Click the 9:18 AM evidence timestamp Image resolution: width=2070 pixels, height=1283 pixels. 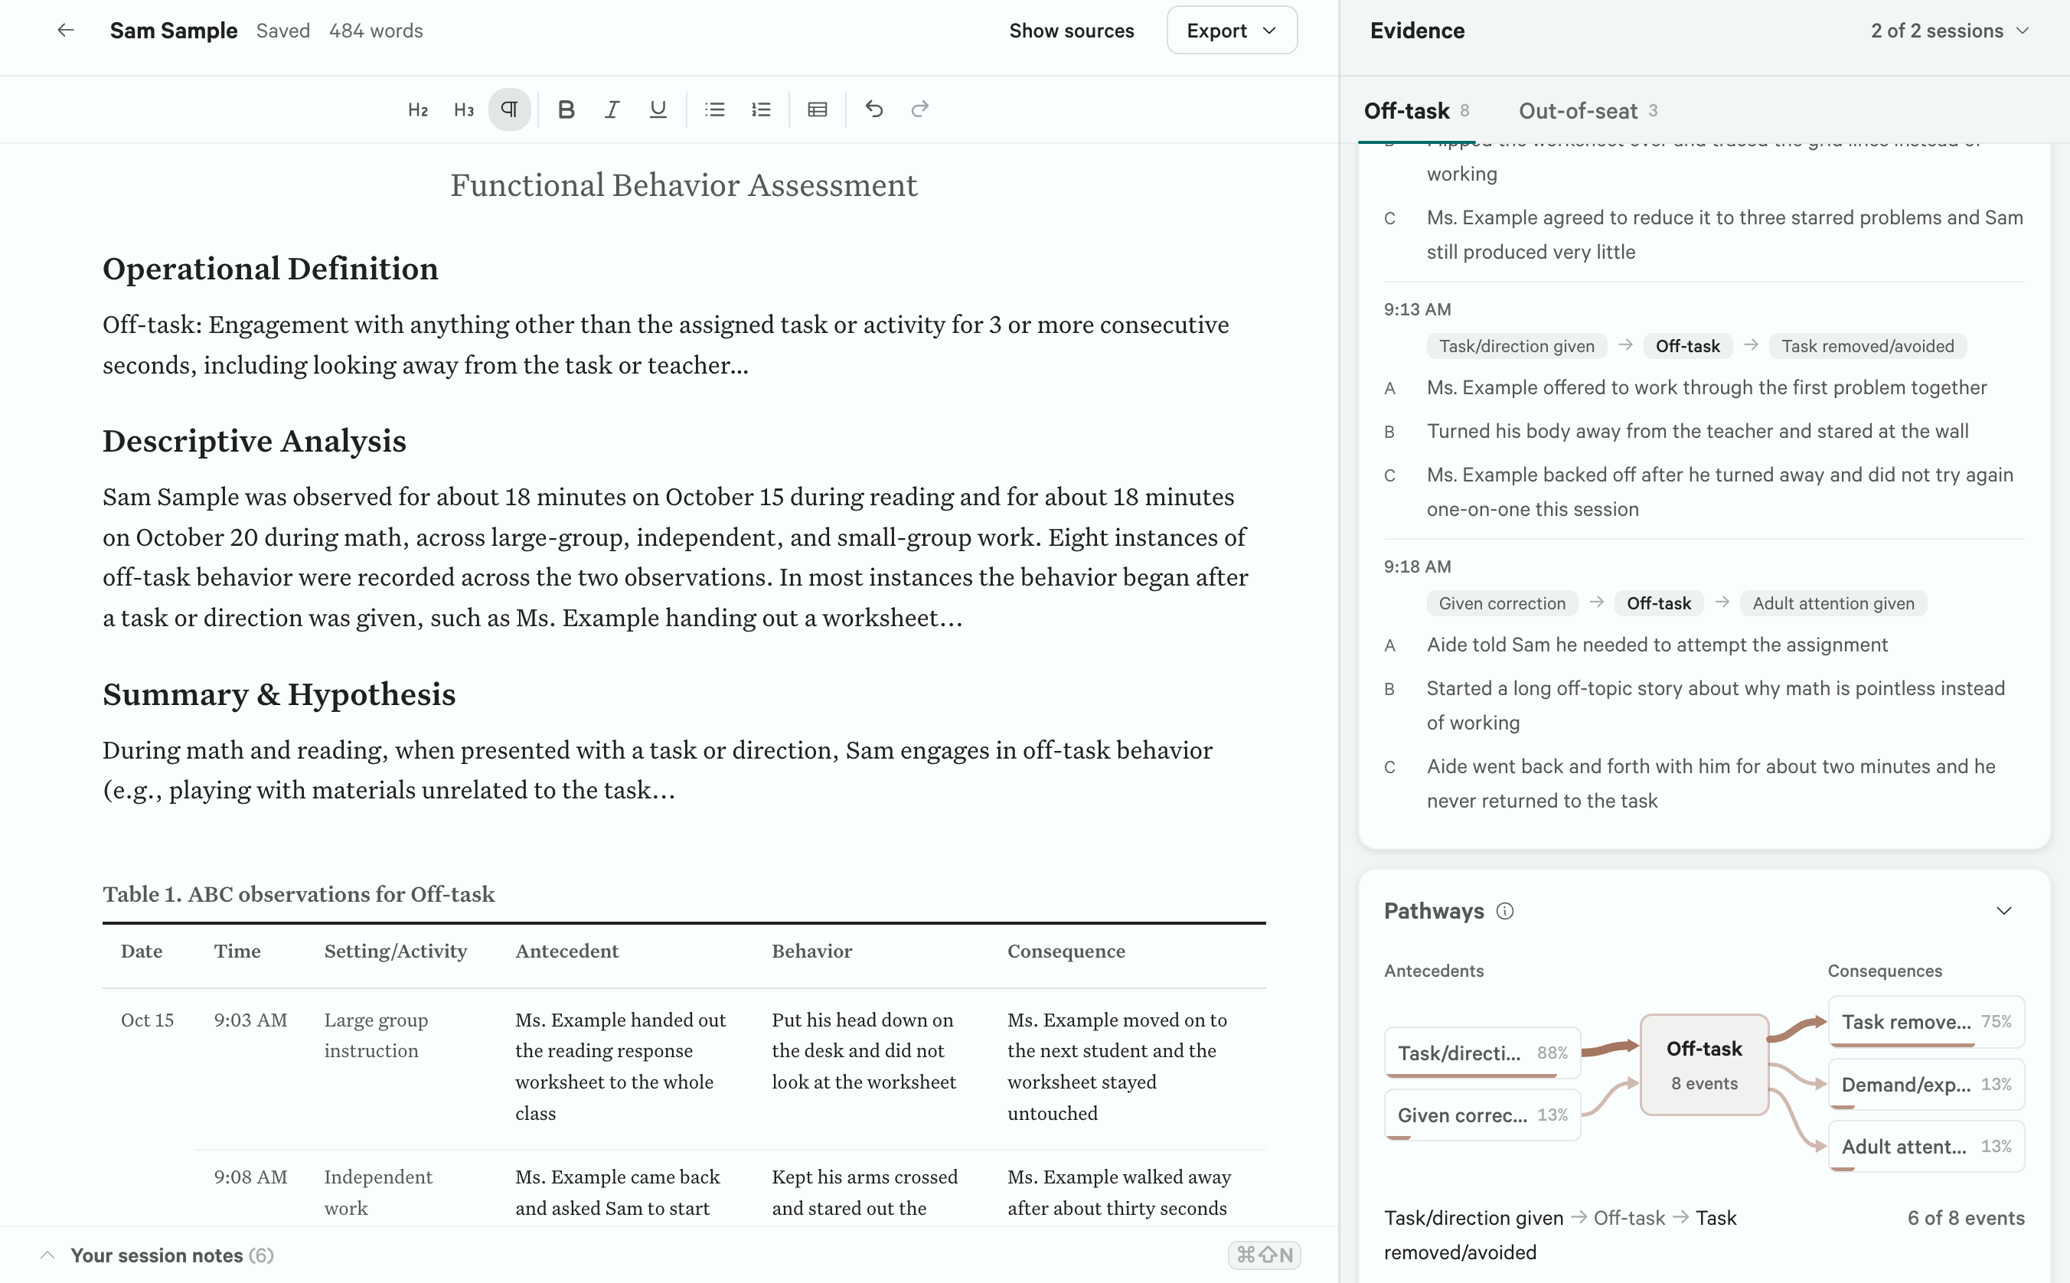pyautogui.click(x=1418, y=566)
